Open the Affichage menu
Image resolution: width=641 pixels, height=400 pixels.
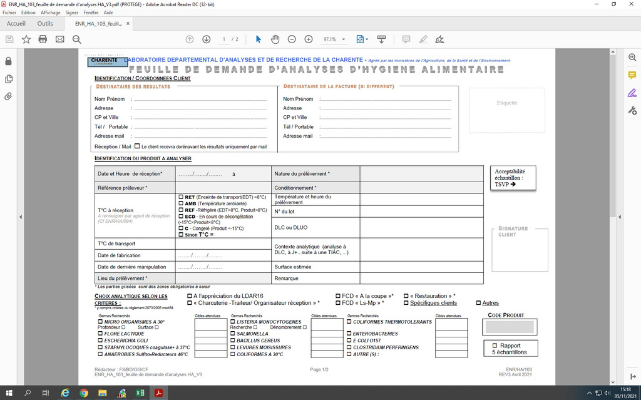[x=50, y=13]
